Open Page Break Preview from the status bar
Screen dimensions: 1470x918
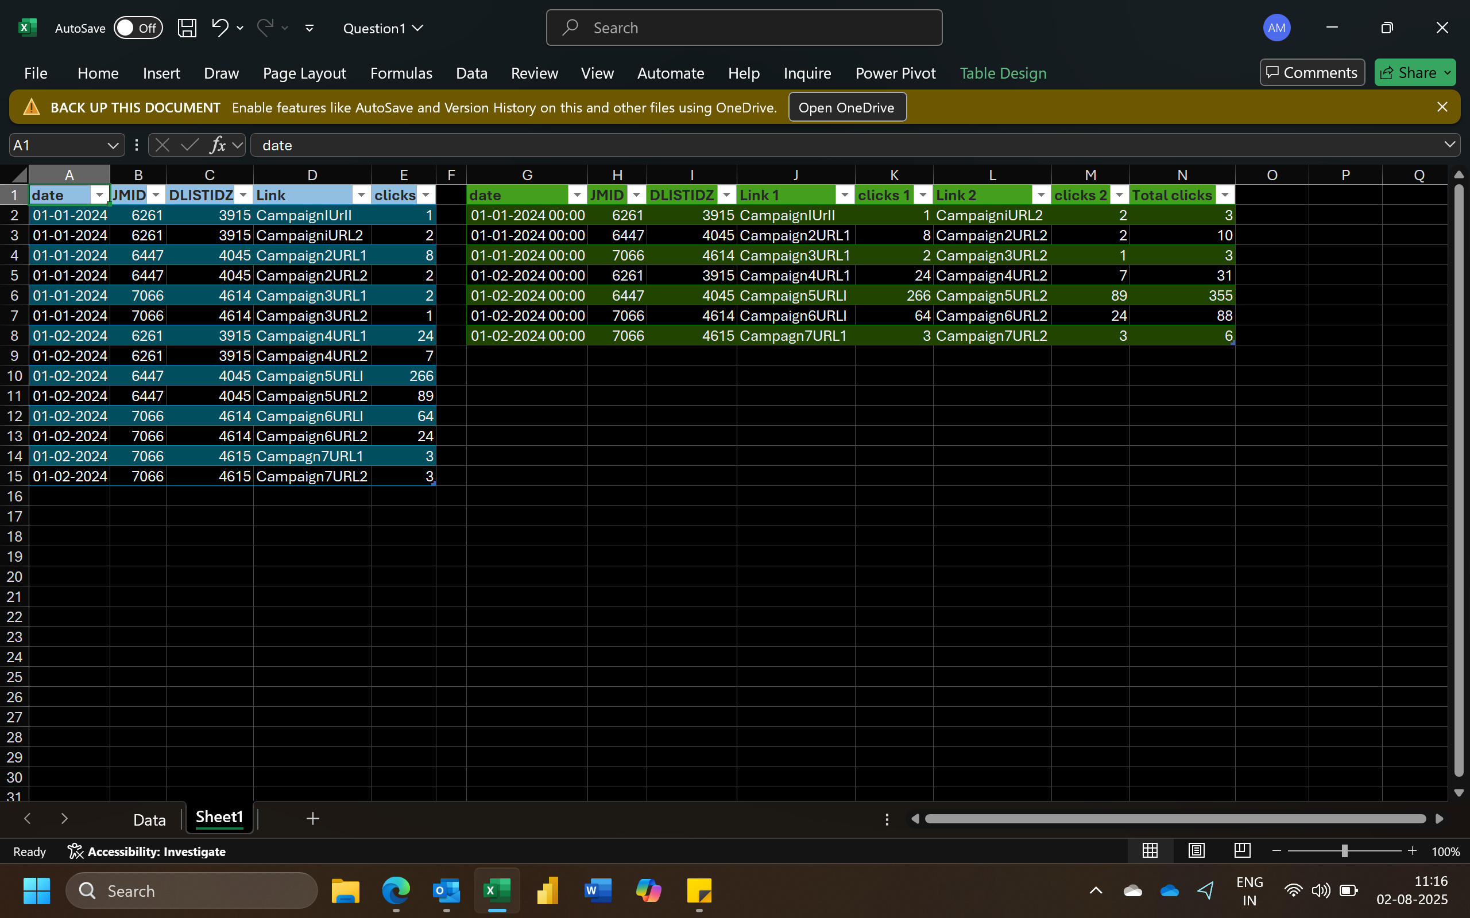pos(1241,851)
